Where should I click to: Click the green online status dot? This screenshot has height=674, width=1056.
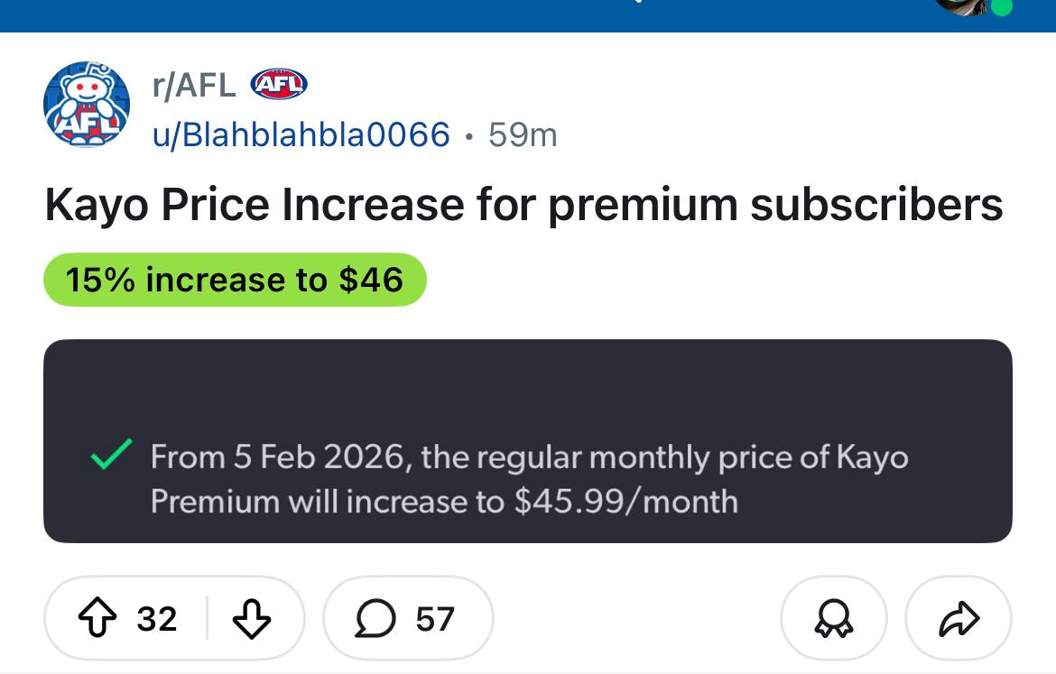pos(1001,6)
